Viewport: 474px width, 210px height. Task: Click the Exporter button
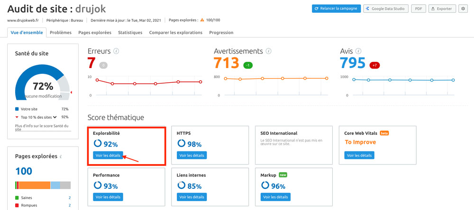(442, 9)
